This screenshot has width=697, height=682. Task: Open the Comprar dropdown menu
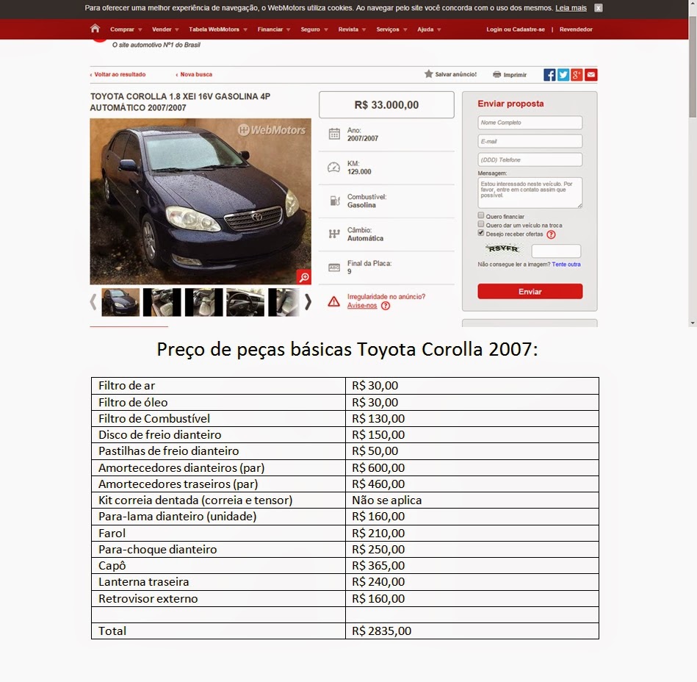126,29
